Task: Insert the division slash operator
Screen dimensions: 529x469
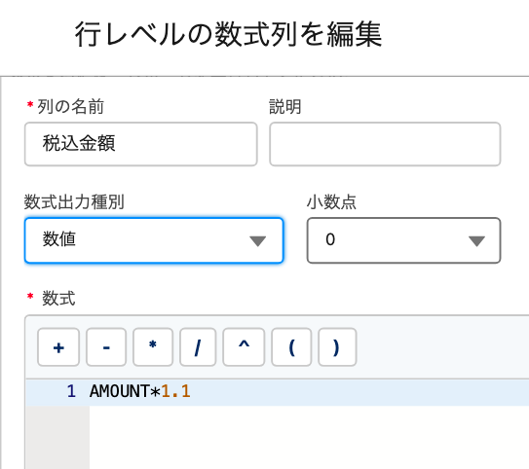Action: (x=198, y=347)
